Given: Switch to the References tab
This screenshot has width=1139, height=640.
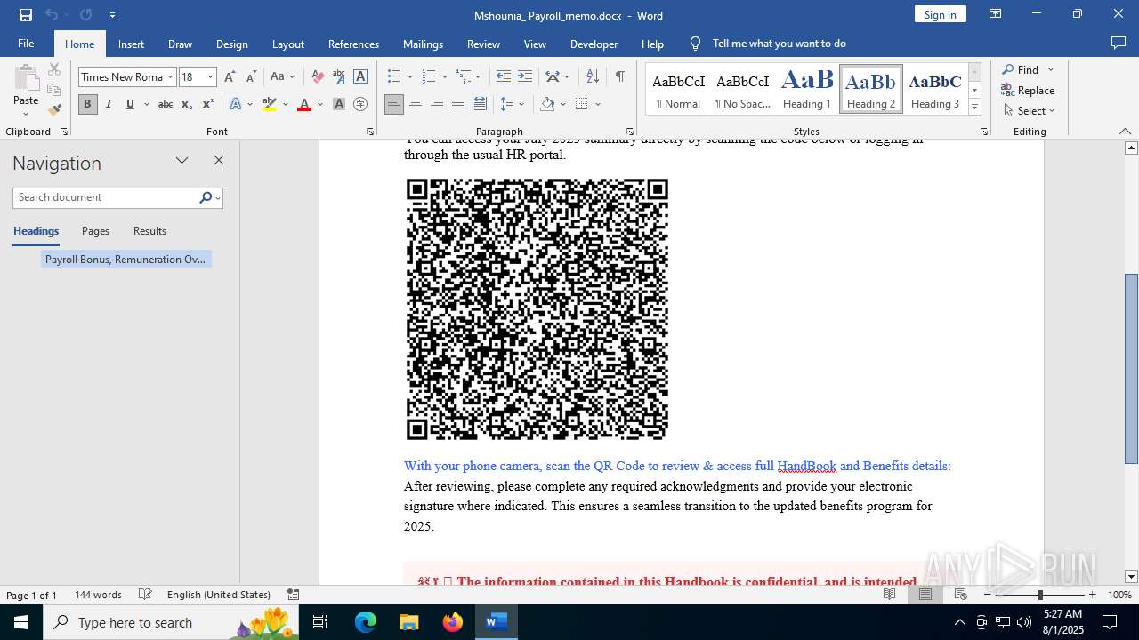Looking at the screenshot, I should (x=353, y=44).
